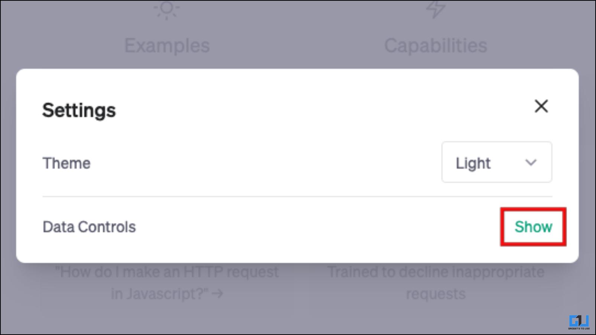
Task: Open the Theme dropdown showing Light
Action: pyautogui.click(x=497, y=162)
